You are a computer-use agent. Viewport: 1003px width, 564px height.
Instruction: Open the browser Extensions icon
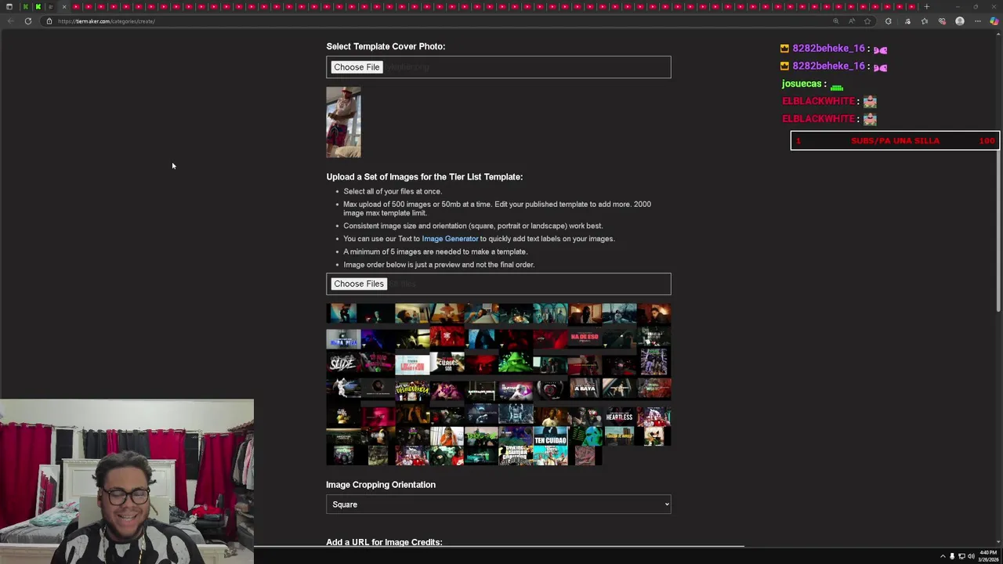coord(888,21)
